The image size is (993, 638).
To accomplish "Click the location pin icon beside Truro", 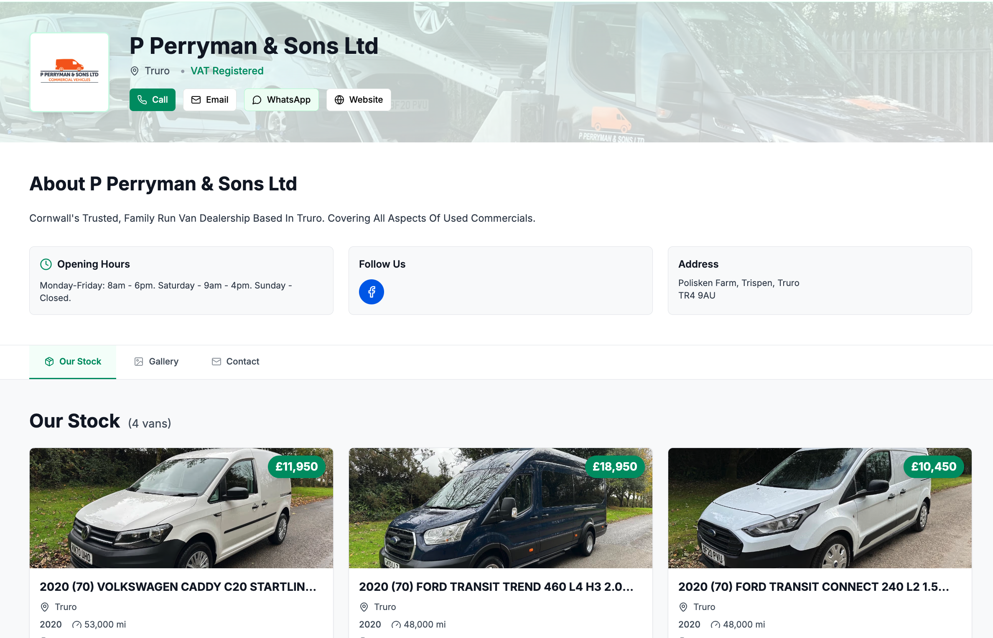I will point(134,71).
